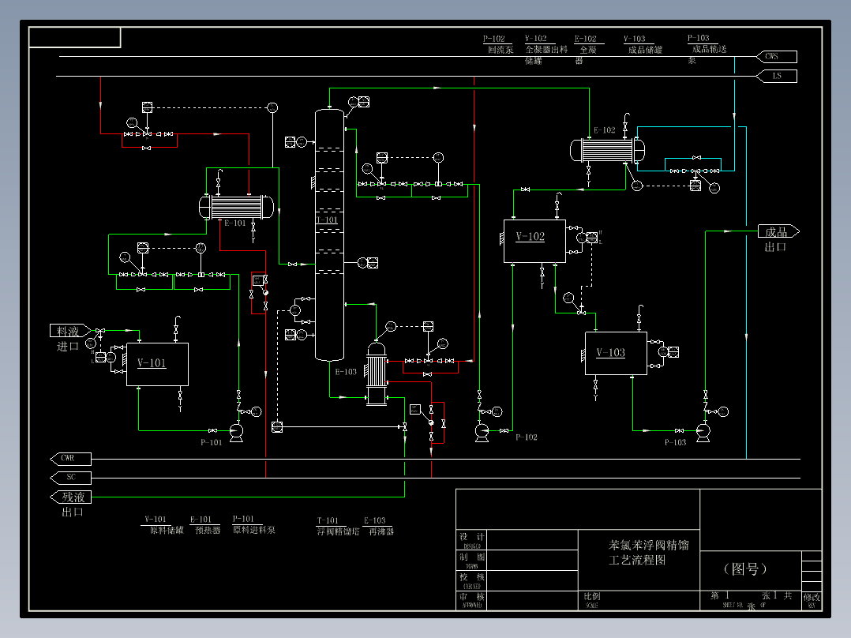The width and height of the screenshot is (851, 638).
Task: Click the P-102 reflux pump symbol
Action: 482,433
